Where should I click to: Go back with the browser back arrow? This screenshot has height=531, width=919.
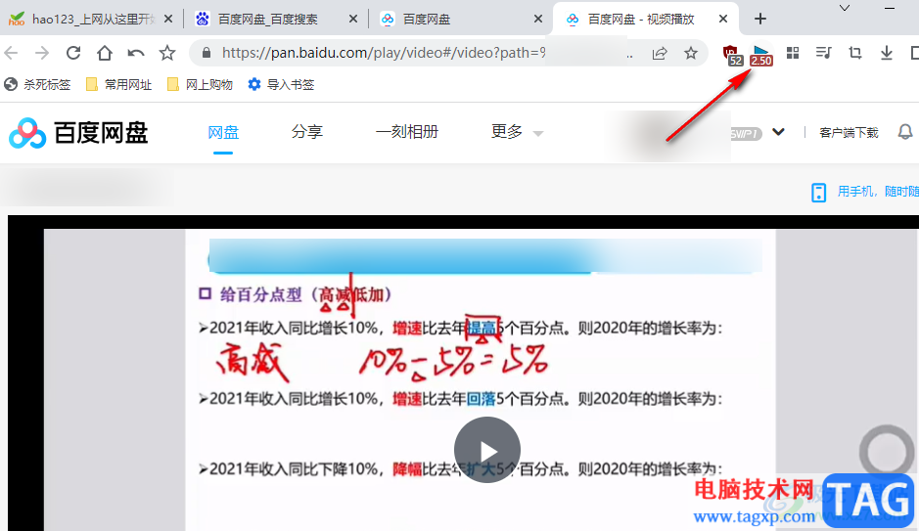point(11,53)
